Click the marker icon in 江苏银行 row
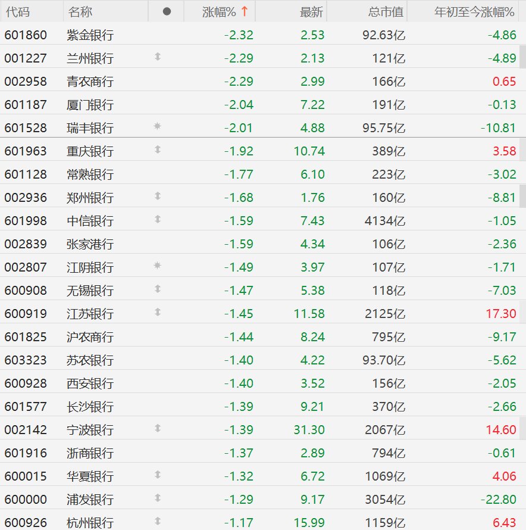Image resolution: width=526 pixels, height=530 pixels. pyautogui.click(x=158, y=312)
